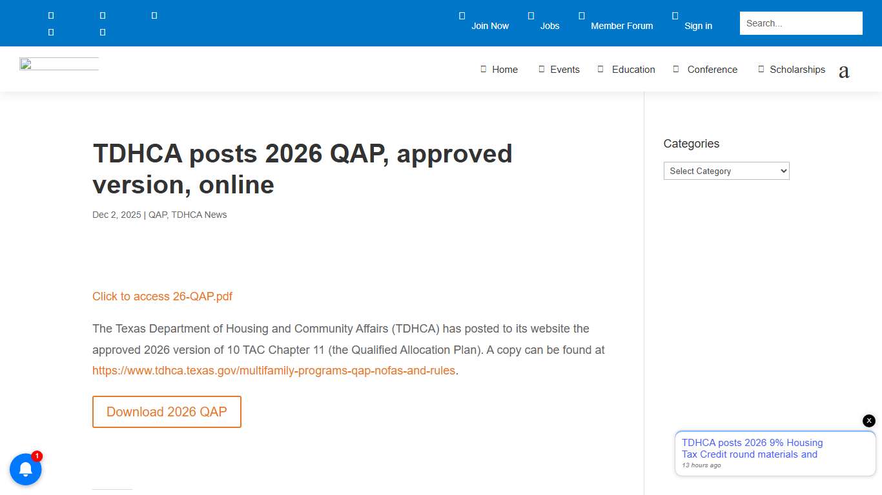The width and height of the screenshot is (882, 495).
Task: Navigate to the Scholarships page
Action: click(x=797, y=69)
